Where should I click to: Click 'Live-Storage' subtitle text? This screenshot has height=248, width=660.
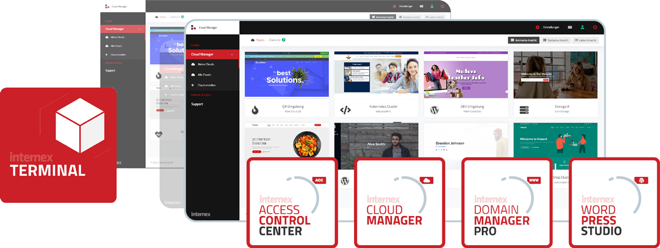pyautogui.click(x=562, y=112)
